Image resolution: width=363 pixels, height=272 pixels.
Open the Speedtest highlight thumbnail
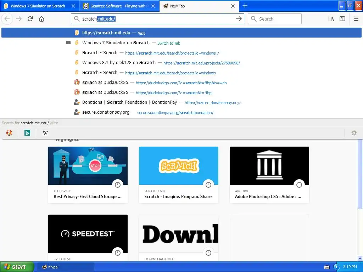coord(88,234)
